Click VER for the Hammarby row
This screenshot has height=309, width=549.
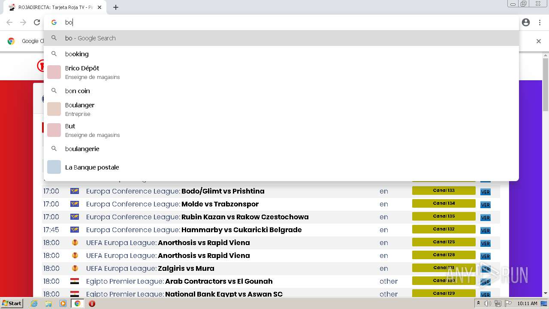click(485, 230)
